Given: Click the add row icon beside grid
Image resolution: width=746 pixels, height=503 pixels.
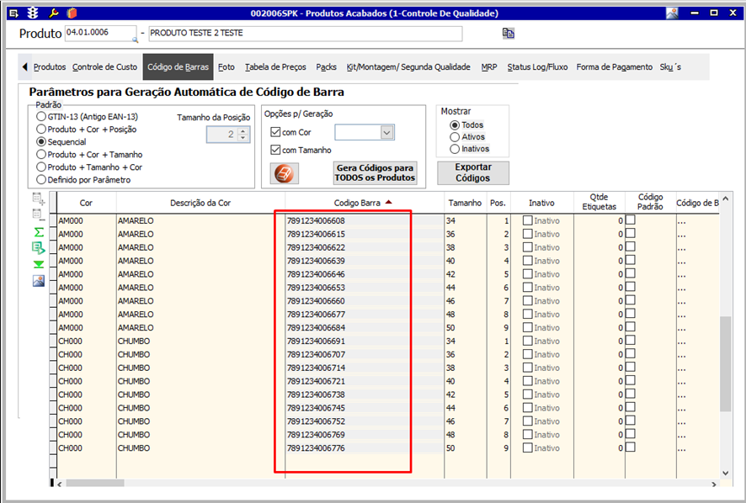Looking at the screenshot, I should 39,199.
